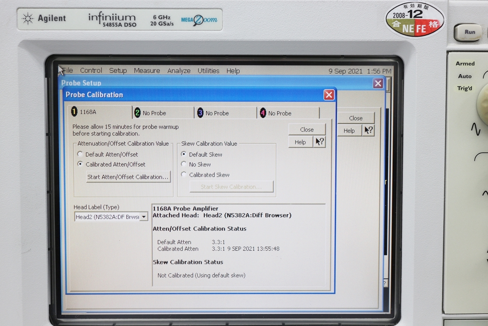
Task: Click the 1168A Probe Amplifier heading
Action: point(185,209)
